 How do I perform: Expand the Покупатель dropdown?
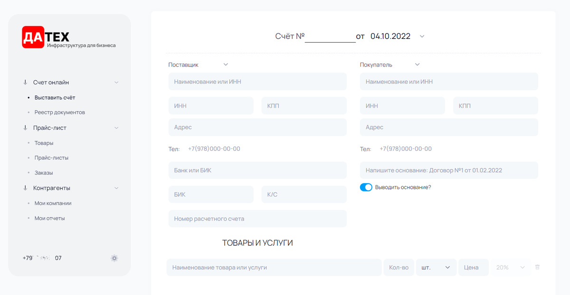click(x=417, y=65)
